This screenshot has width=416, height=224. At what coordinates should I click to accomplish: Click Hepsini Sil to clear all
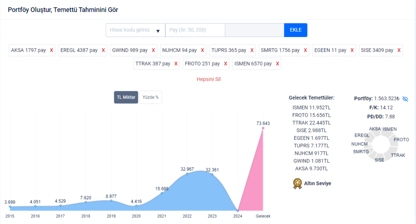point(208,79)
